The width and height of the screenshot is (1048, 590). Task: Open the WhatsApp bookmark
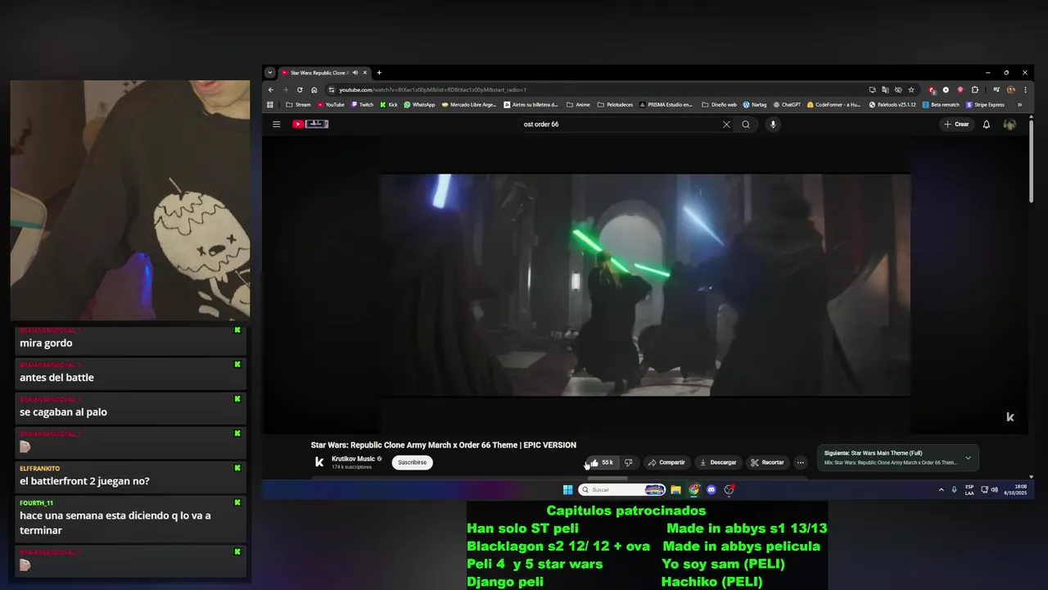419,105
